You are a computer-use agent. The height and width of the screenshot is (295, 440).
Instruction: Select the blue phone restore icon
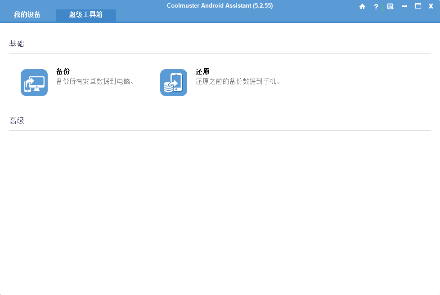pyautogui.click(x=173, y=83)
